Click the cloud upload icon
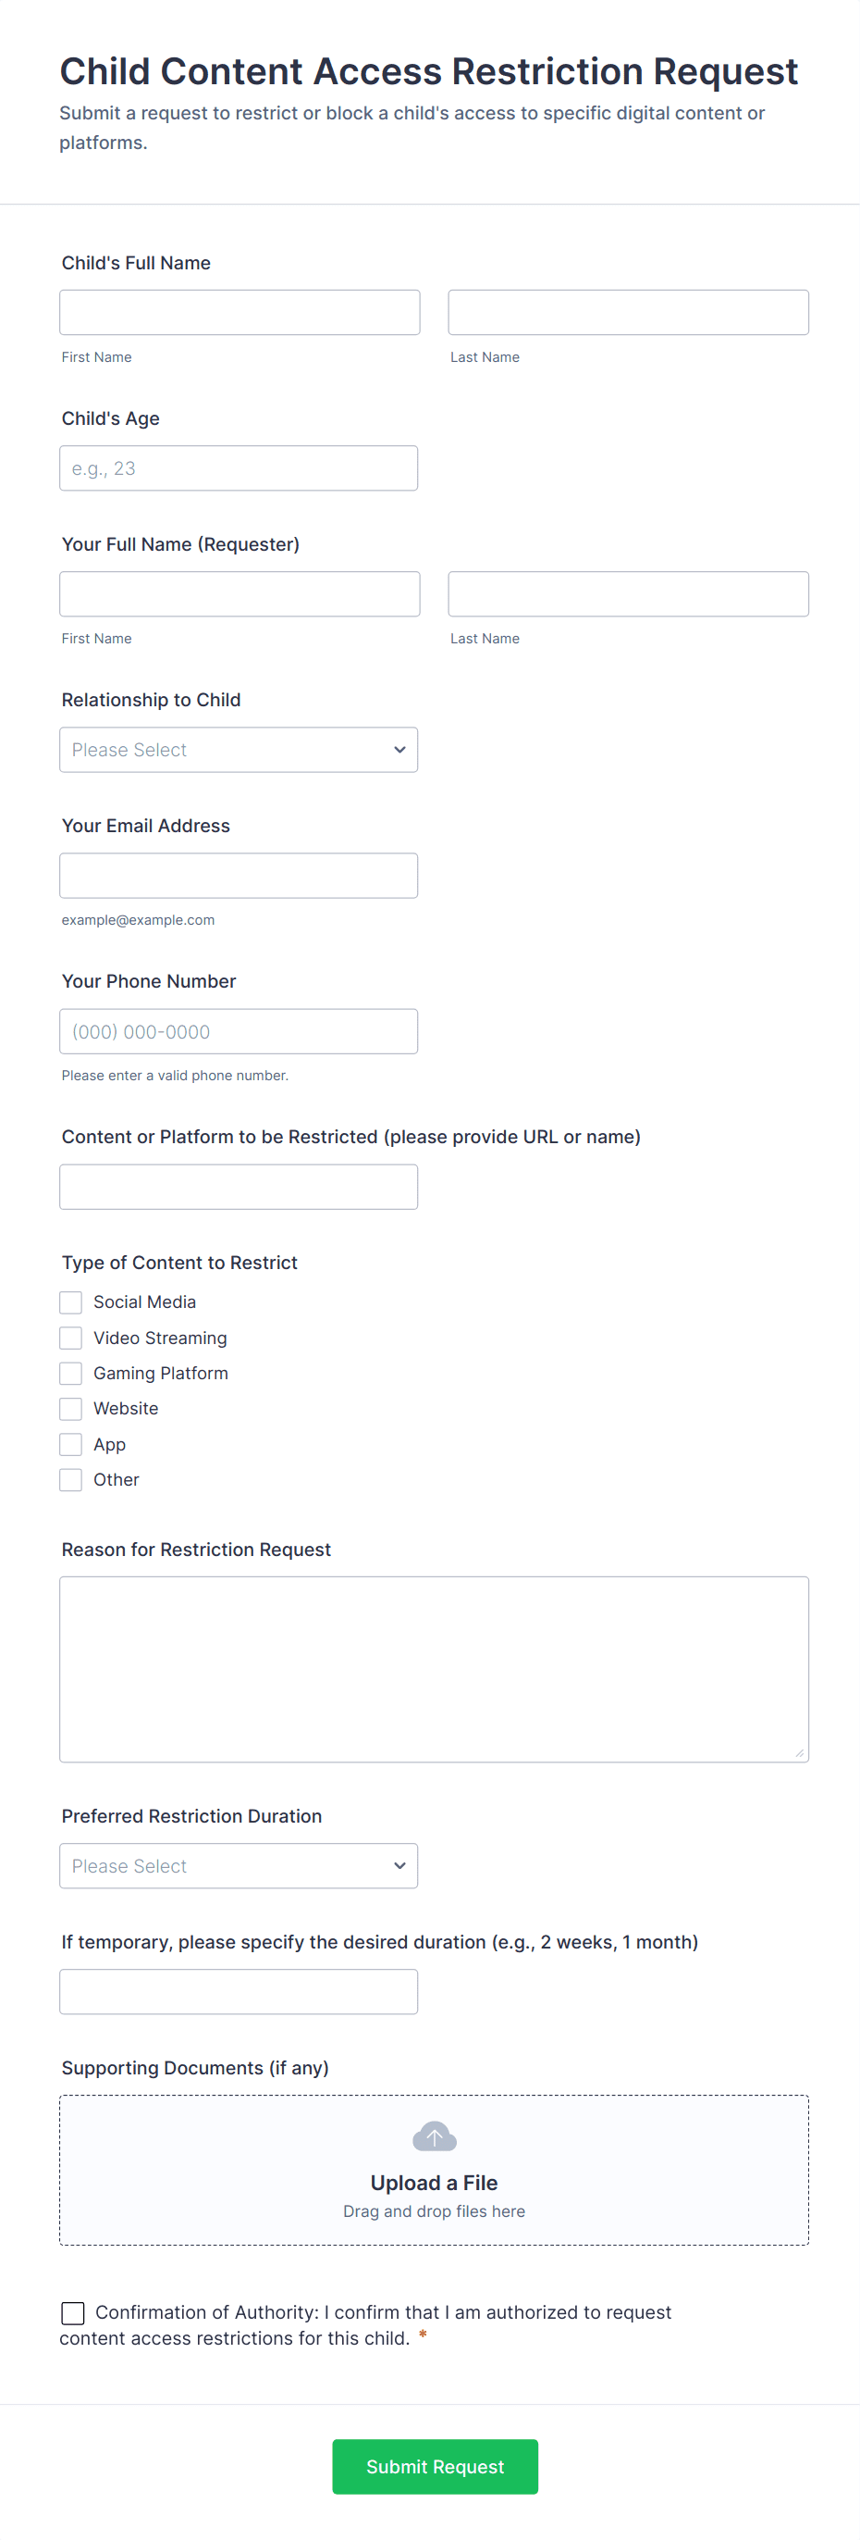 tap(434, 2135)
